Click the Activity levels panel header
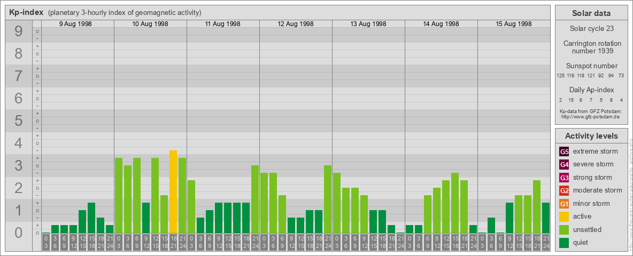Image resolution: width=633 pixels, height=256 pixels. pyautogui.click(x=591, y=136)
